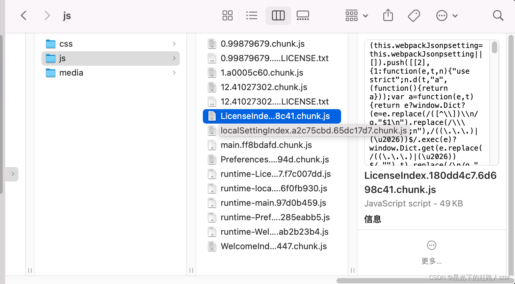Go forward with the right chevron

[x=47, y=15]
